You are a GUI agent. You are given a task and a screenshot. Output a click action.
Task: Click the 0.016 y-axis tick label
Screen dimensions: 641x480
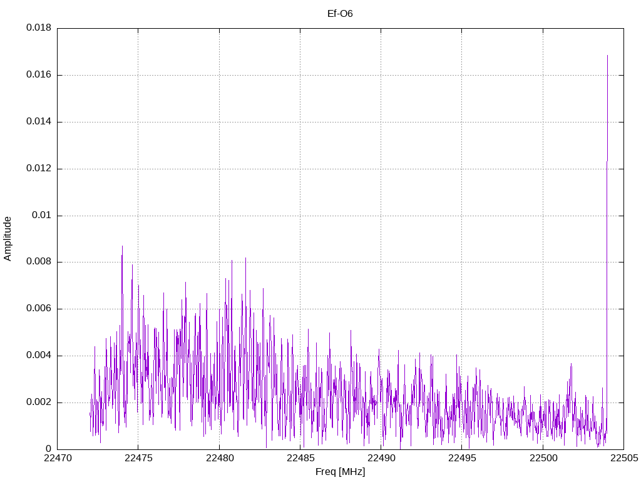tap(39, 75)
